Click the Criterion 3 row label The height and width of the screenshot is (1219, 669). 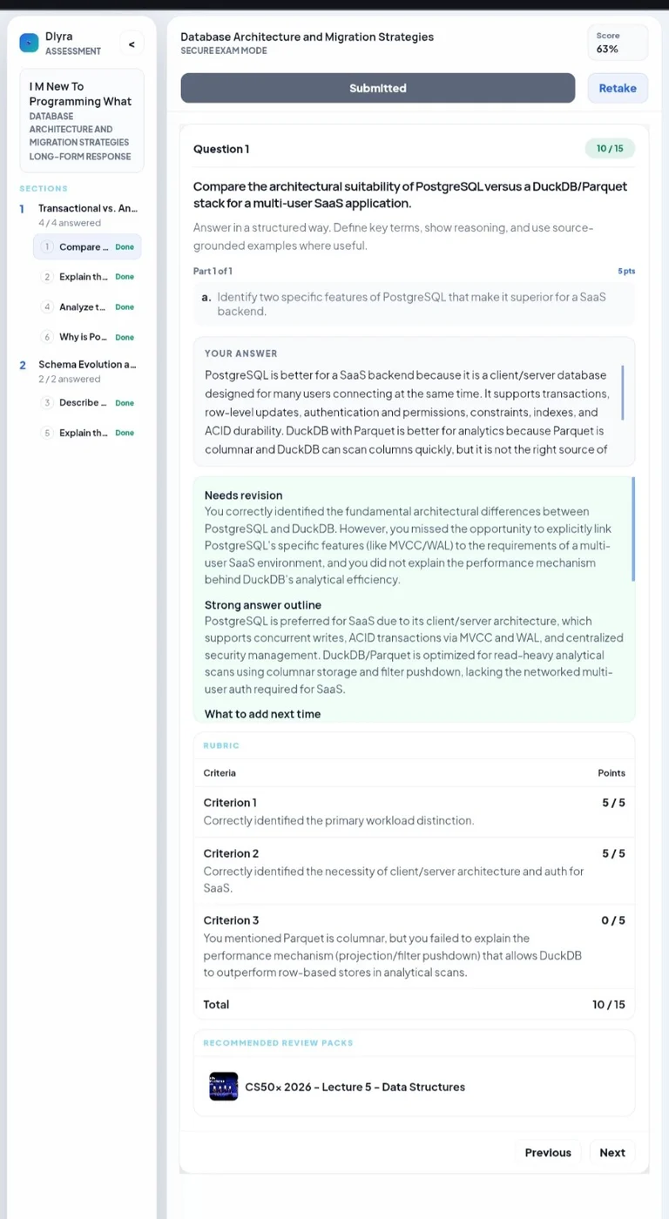click(x=231, y=920)
